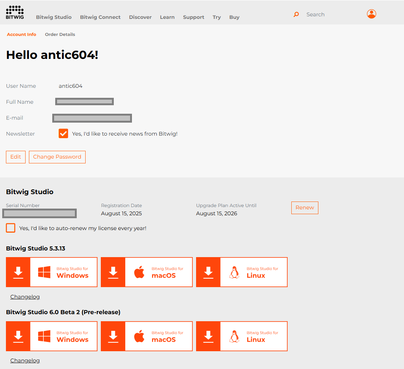Click the Windows label for 6.0 Beta 2
404x369 pixels.
point(72,340)
